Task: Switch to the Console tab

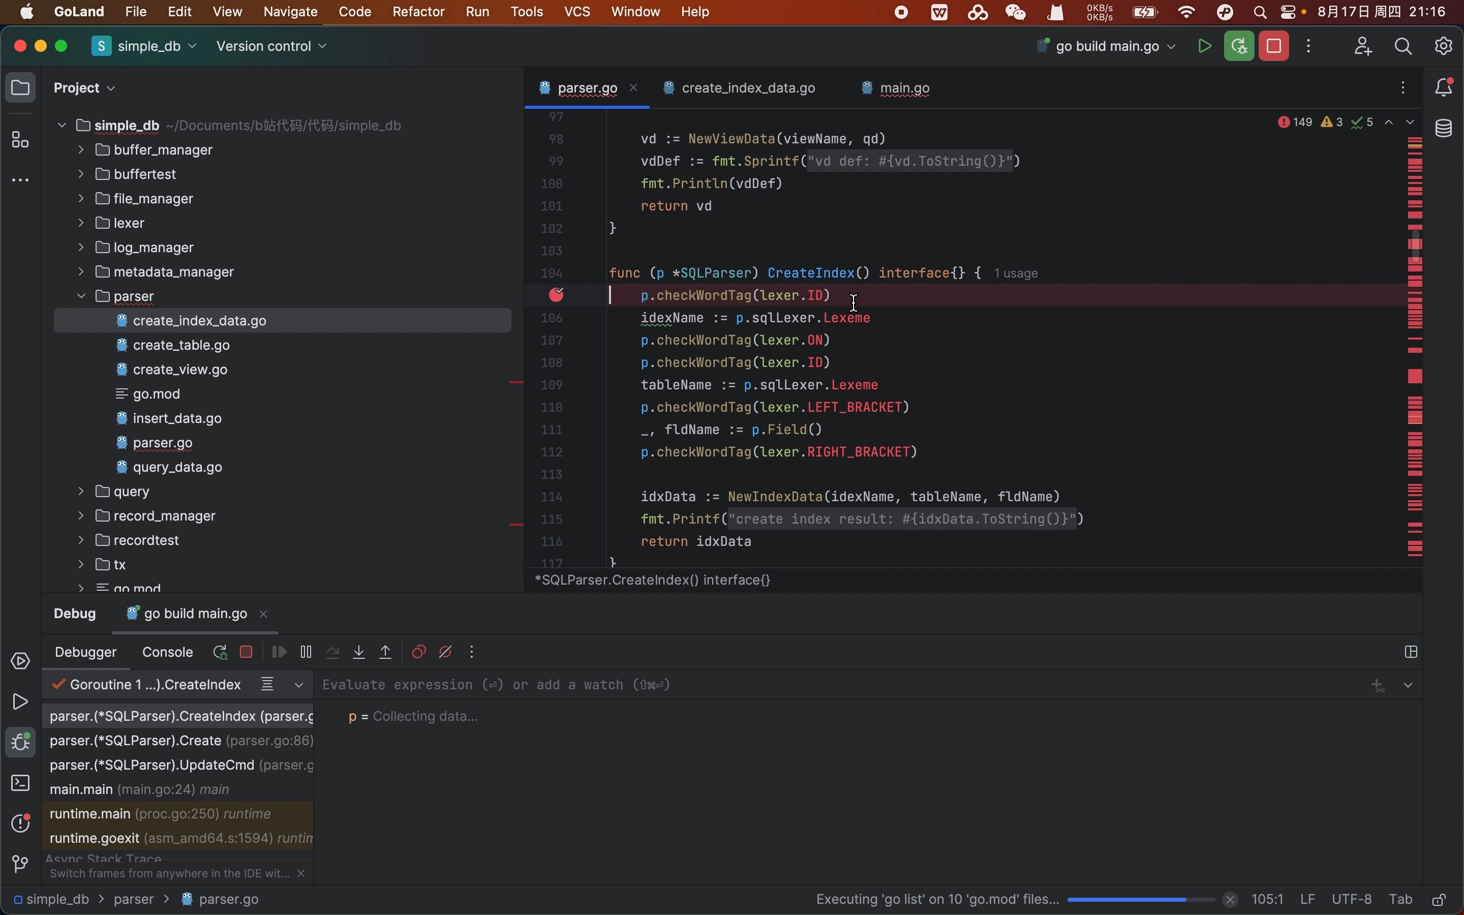Action: click(168, 652)
